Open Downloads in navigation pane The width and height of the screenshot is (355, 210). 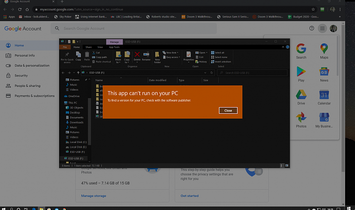(74, 122)
